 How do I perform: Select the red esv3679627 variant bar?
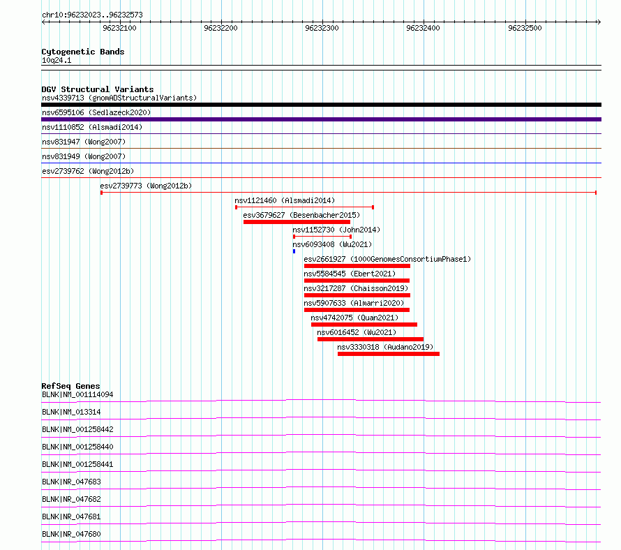[x=297, y=222]
